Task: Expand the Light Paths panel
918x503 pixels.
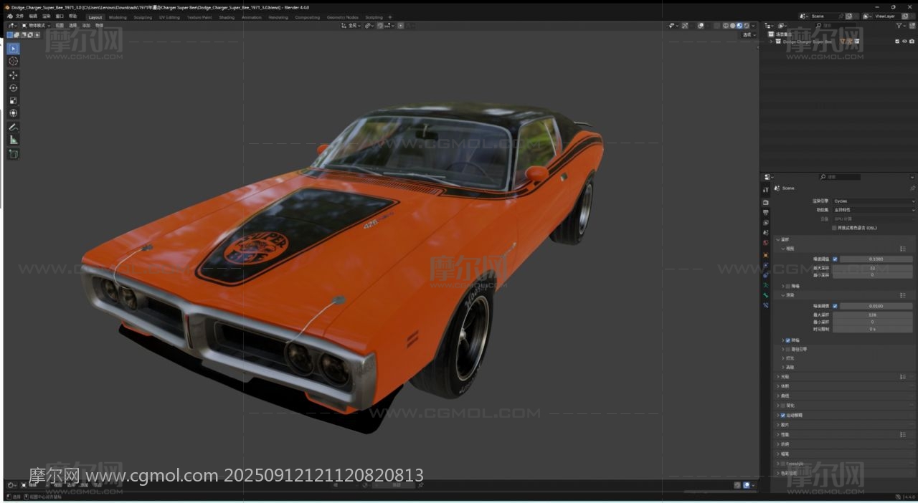Action: (x=777, y=376)
